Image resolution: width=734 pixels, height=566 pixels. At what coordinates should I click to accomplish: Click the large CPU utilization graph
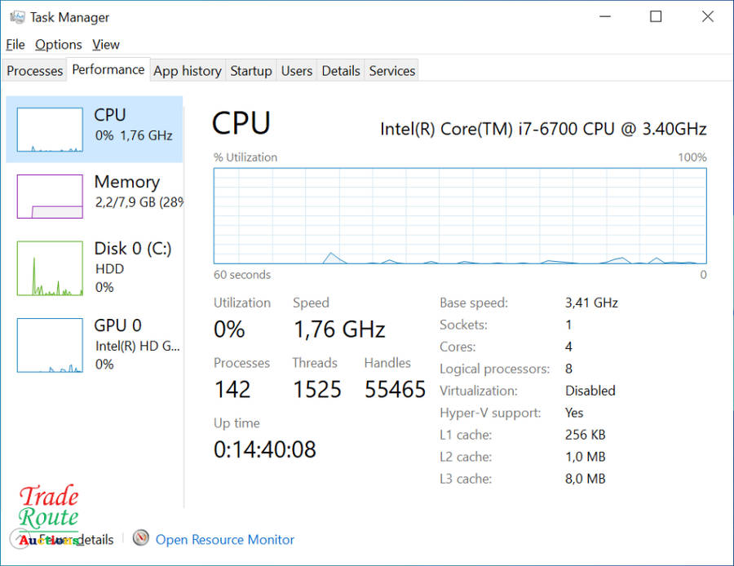coord(460,216)
